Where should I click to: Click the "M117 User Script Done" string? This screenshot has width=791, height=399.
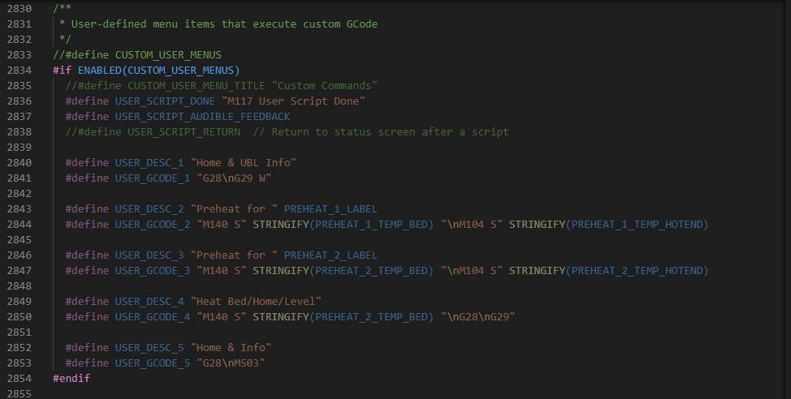pyautogui.click(x=293, y=101)
